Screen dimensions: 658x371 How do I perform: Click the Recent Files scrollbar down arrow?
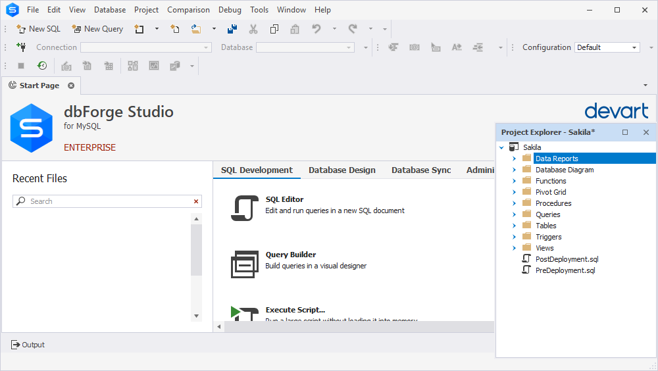196,316
